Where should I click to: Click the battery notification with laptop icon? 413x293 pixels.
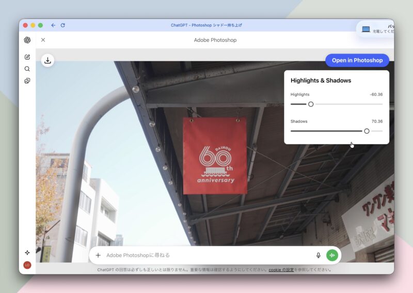pos(377,29)
